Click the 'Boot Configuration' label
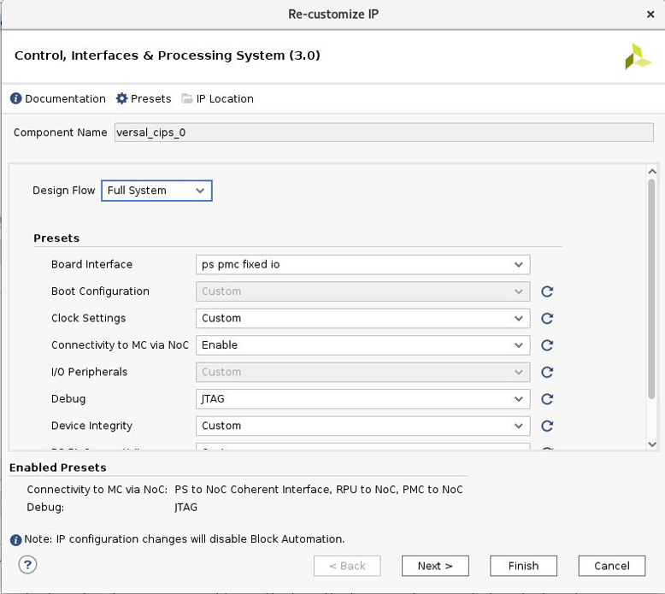This screenshot has height=594, width=665. click(101, 291)
